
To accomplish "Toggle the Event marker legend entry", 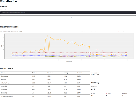I will 120,32.
